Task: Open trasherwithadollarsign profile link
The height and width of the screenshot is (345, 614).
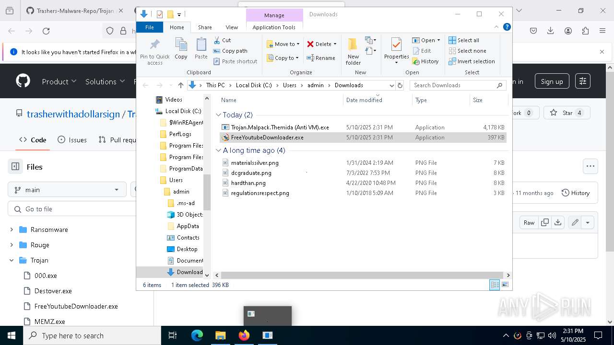Action: tap(73, 115)
